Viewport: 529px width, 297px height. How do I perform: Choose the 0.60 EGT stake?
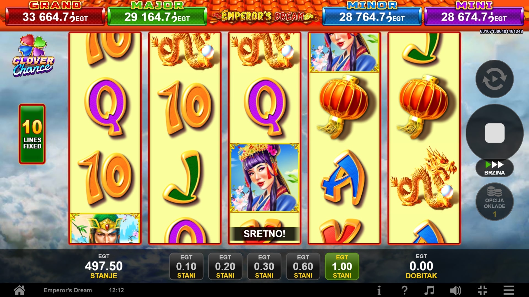[303, 266]
